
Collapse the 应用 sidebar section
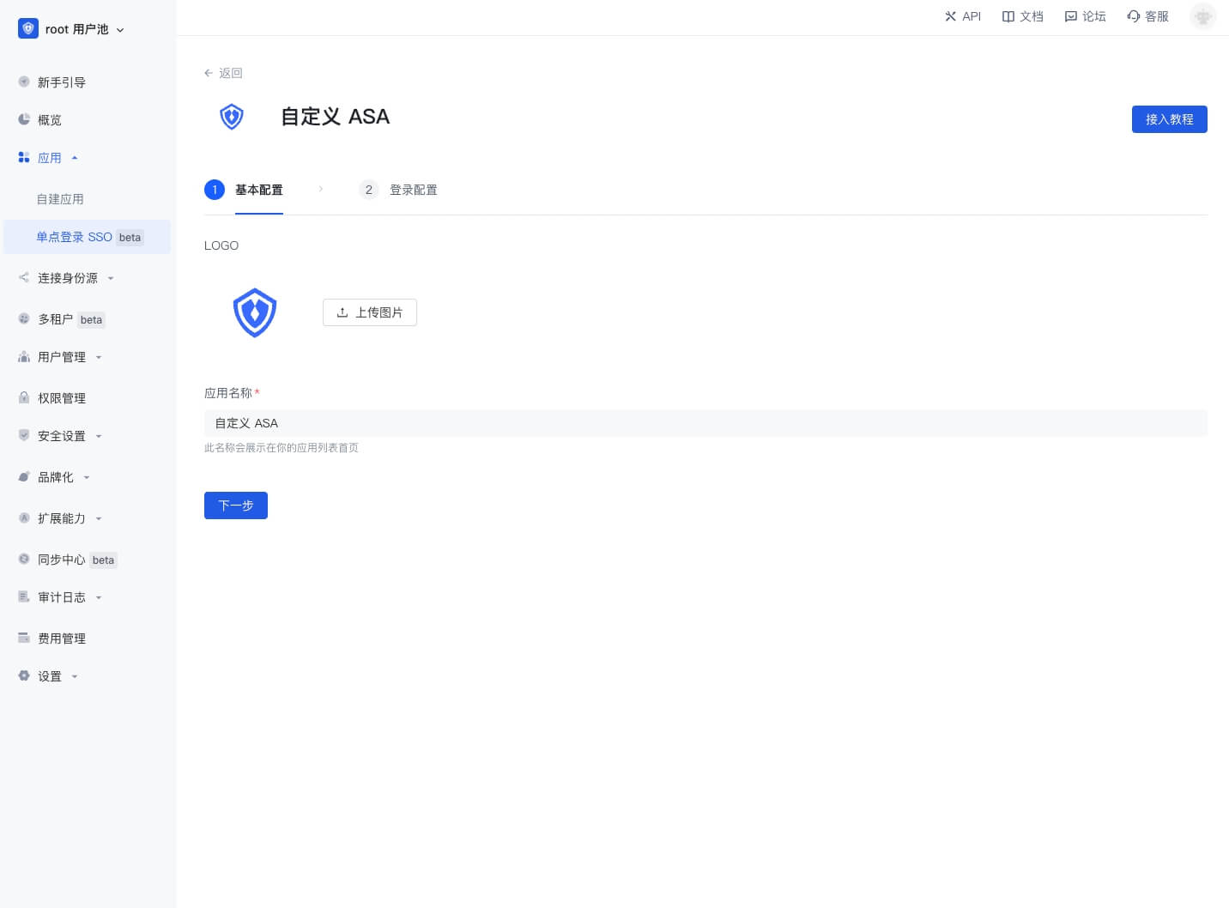point(75,158)
